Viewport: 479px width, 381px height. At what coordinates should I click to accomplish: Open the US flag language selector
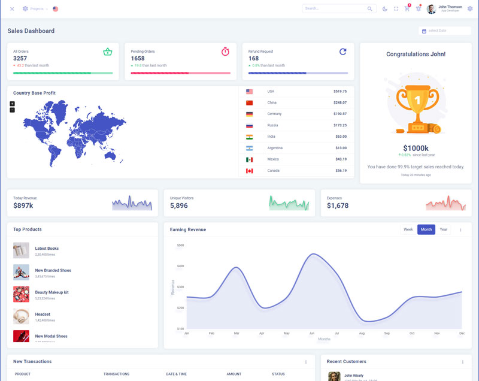56,9
